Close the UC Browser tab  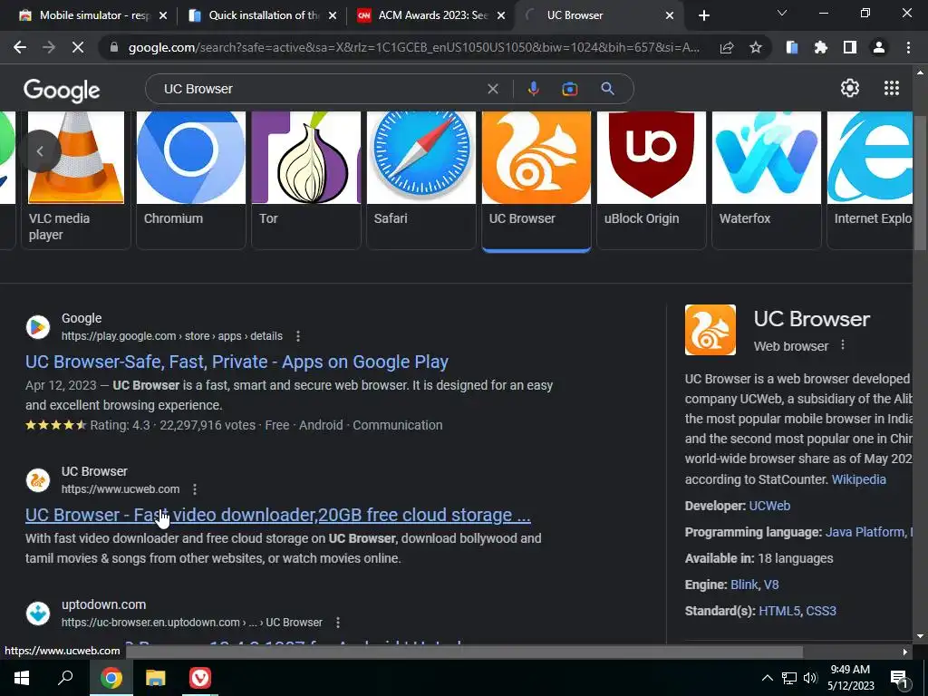pyautogui.click(x=670, y=15)
